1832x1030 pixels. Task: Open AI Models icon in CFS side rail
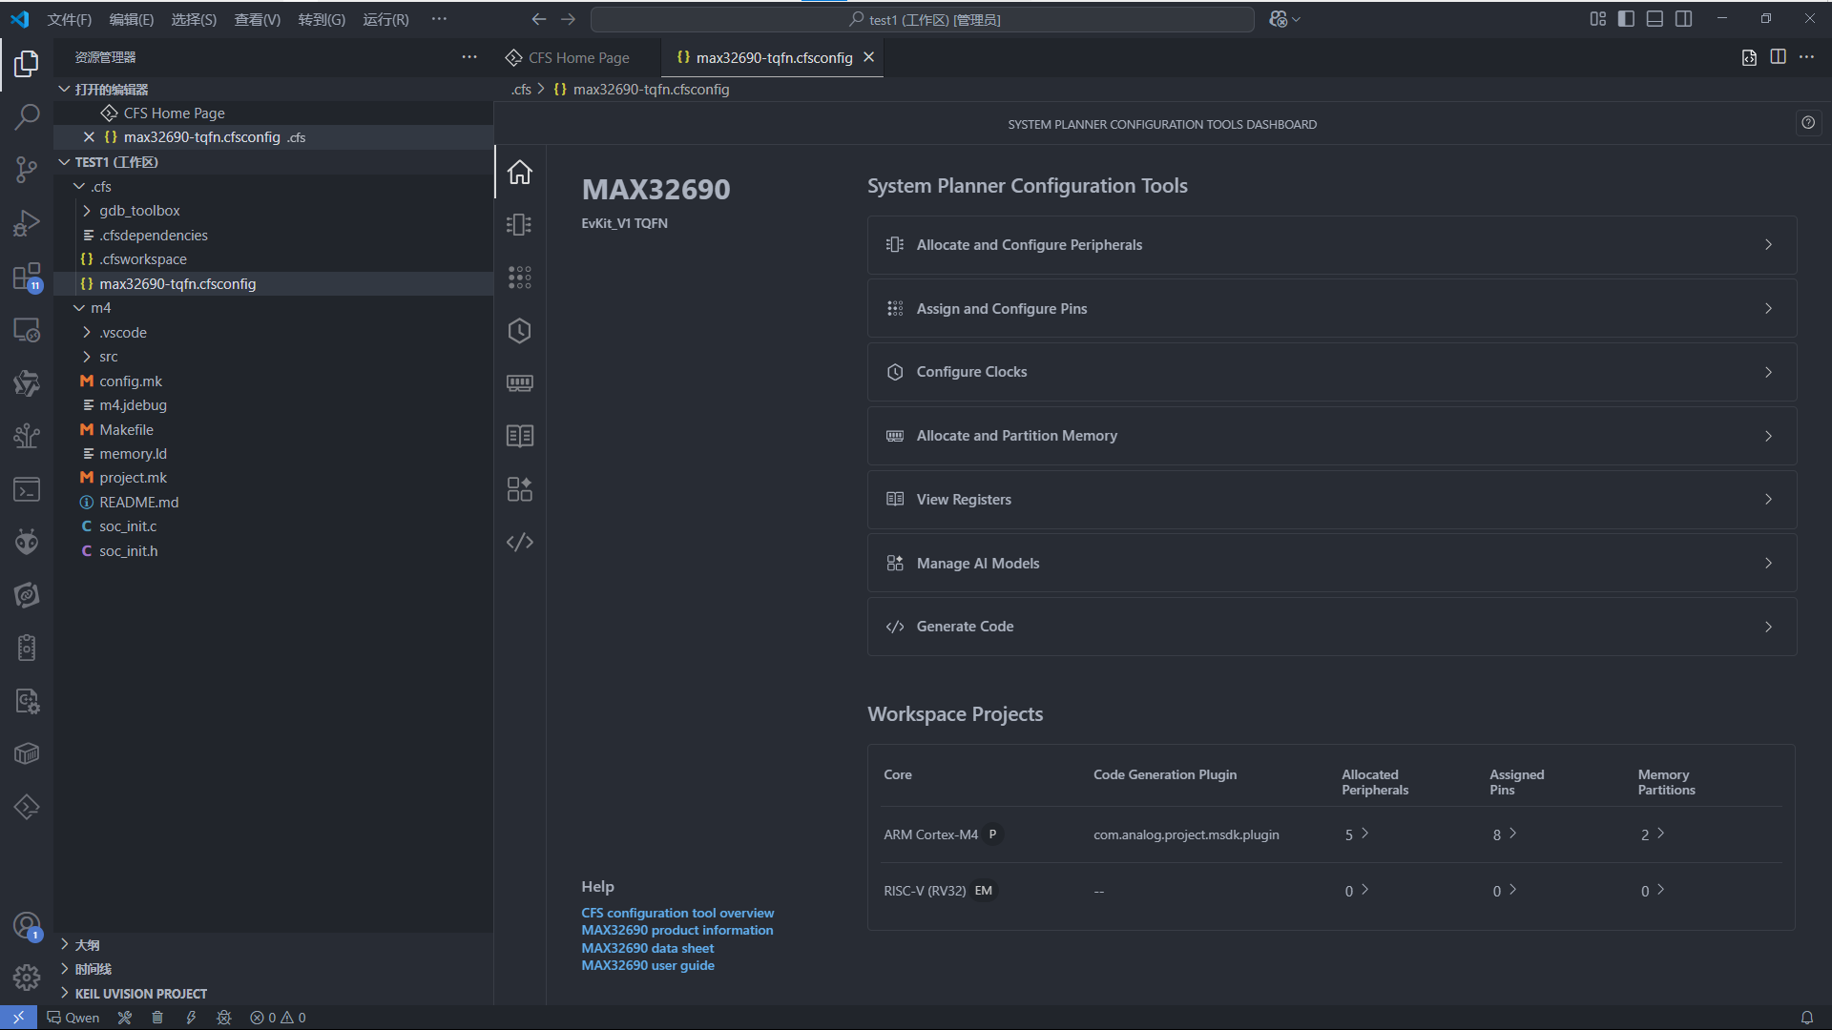tap(520, 489)
